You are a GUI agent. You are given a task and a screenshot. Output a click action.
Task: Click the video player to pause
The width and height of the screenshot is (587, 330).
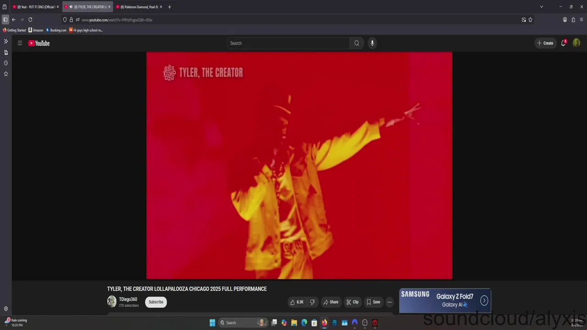[299, 165]
